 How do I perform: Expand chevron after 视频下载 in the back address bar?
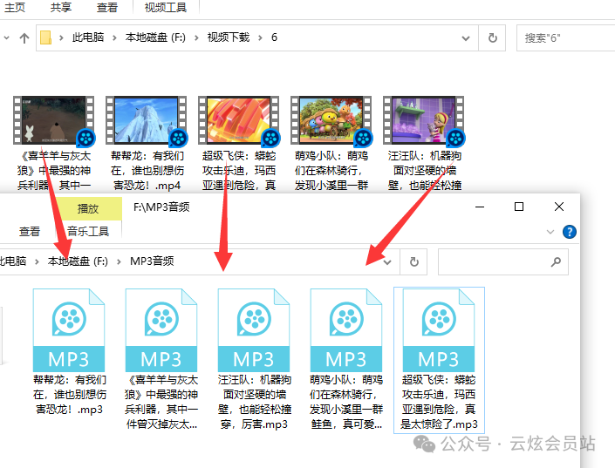pyautogui.click(x=260, y=38)
